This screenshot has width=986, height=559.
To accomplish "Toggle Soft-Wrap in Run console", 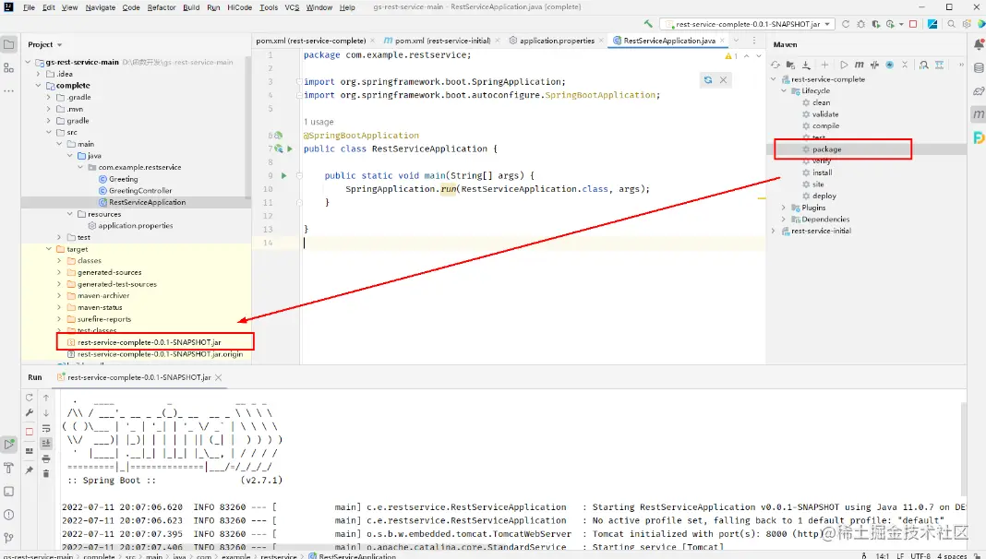I will [x=46, y=428].
